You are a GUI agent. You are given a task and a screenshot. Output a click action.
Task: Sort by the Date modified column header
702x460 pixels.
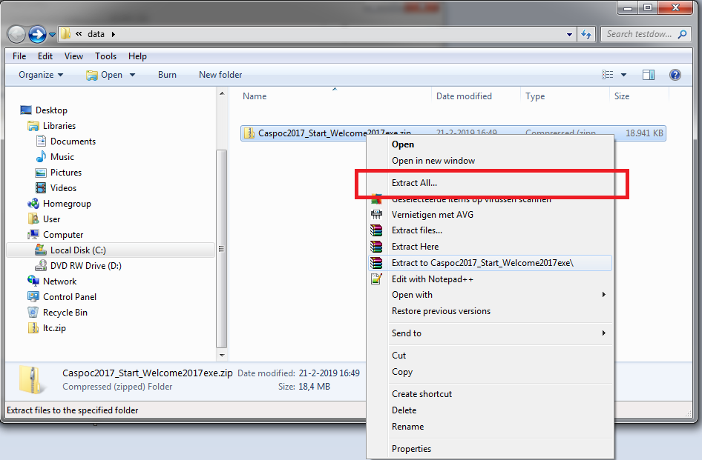coord(464,96)
